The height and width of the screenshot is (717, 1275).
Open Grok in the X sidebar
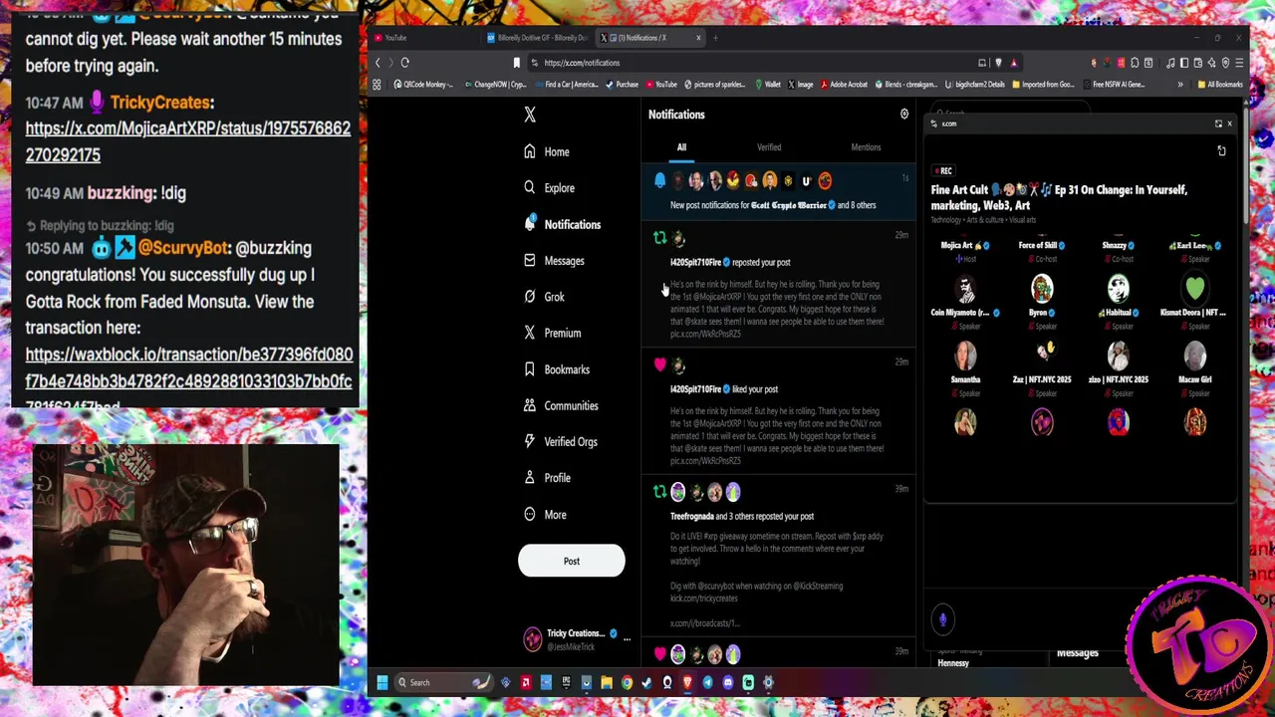[x=544, y=296]
